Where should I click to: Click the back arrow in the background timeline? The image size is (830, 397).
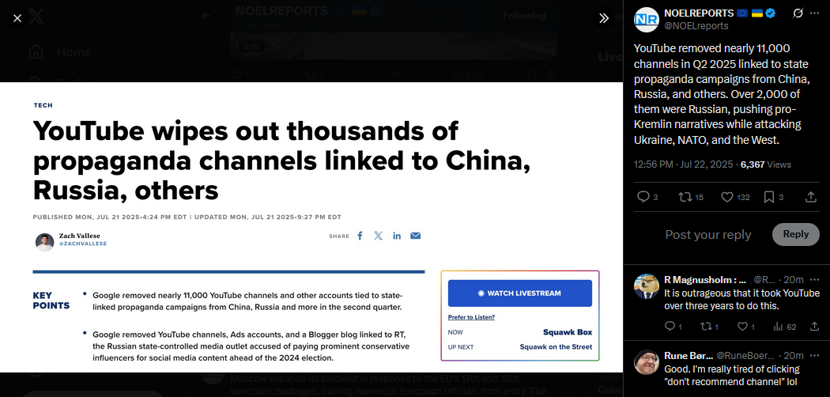coord(206,16)
